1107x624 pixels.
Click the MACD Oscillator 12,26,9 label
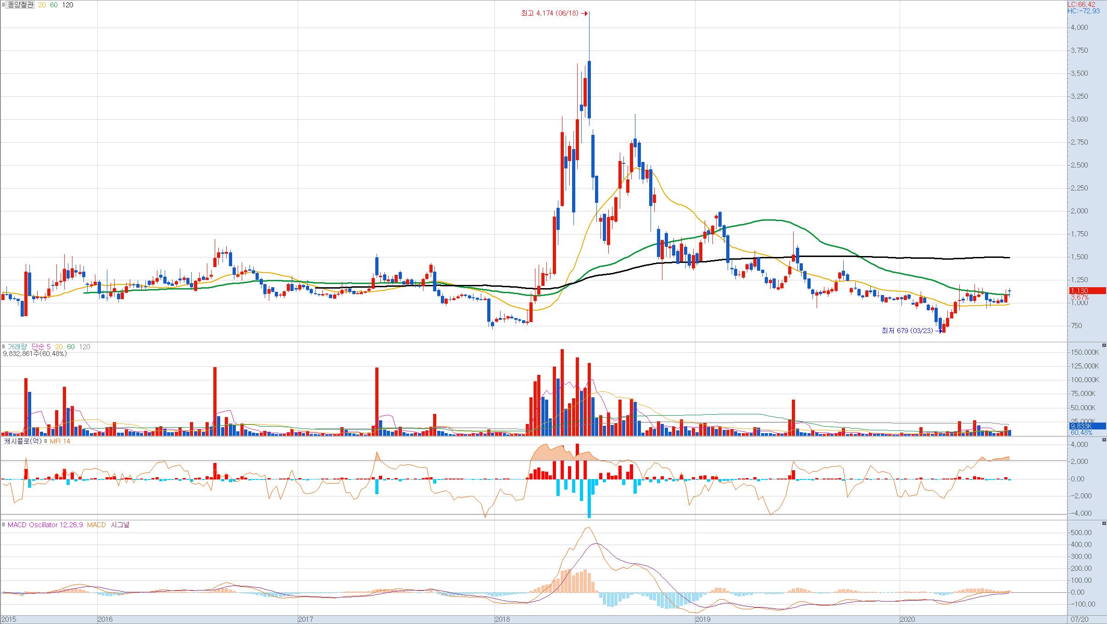point(45,525)
